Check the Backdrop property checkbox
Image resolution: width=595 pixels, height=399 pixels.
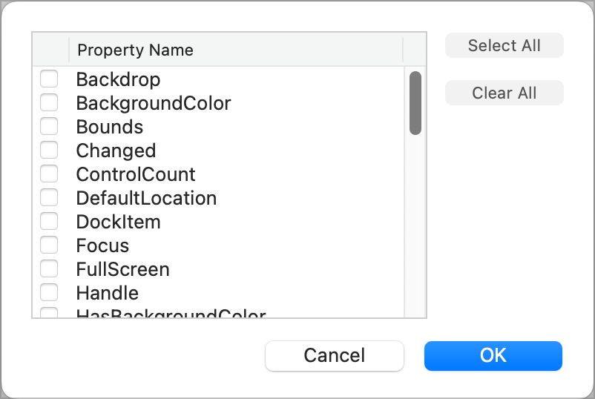49,79
